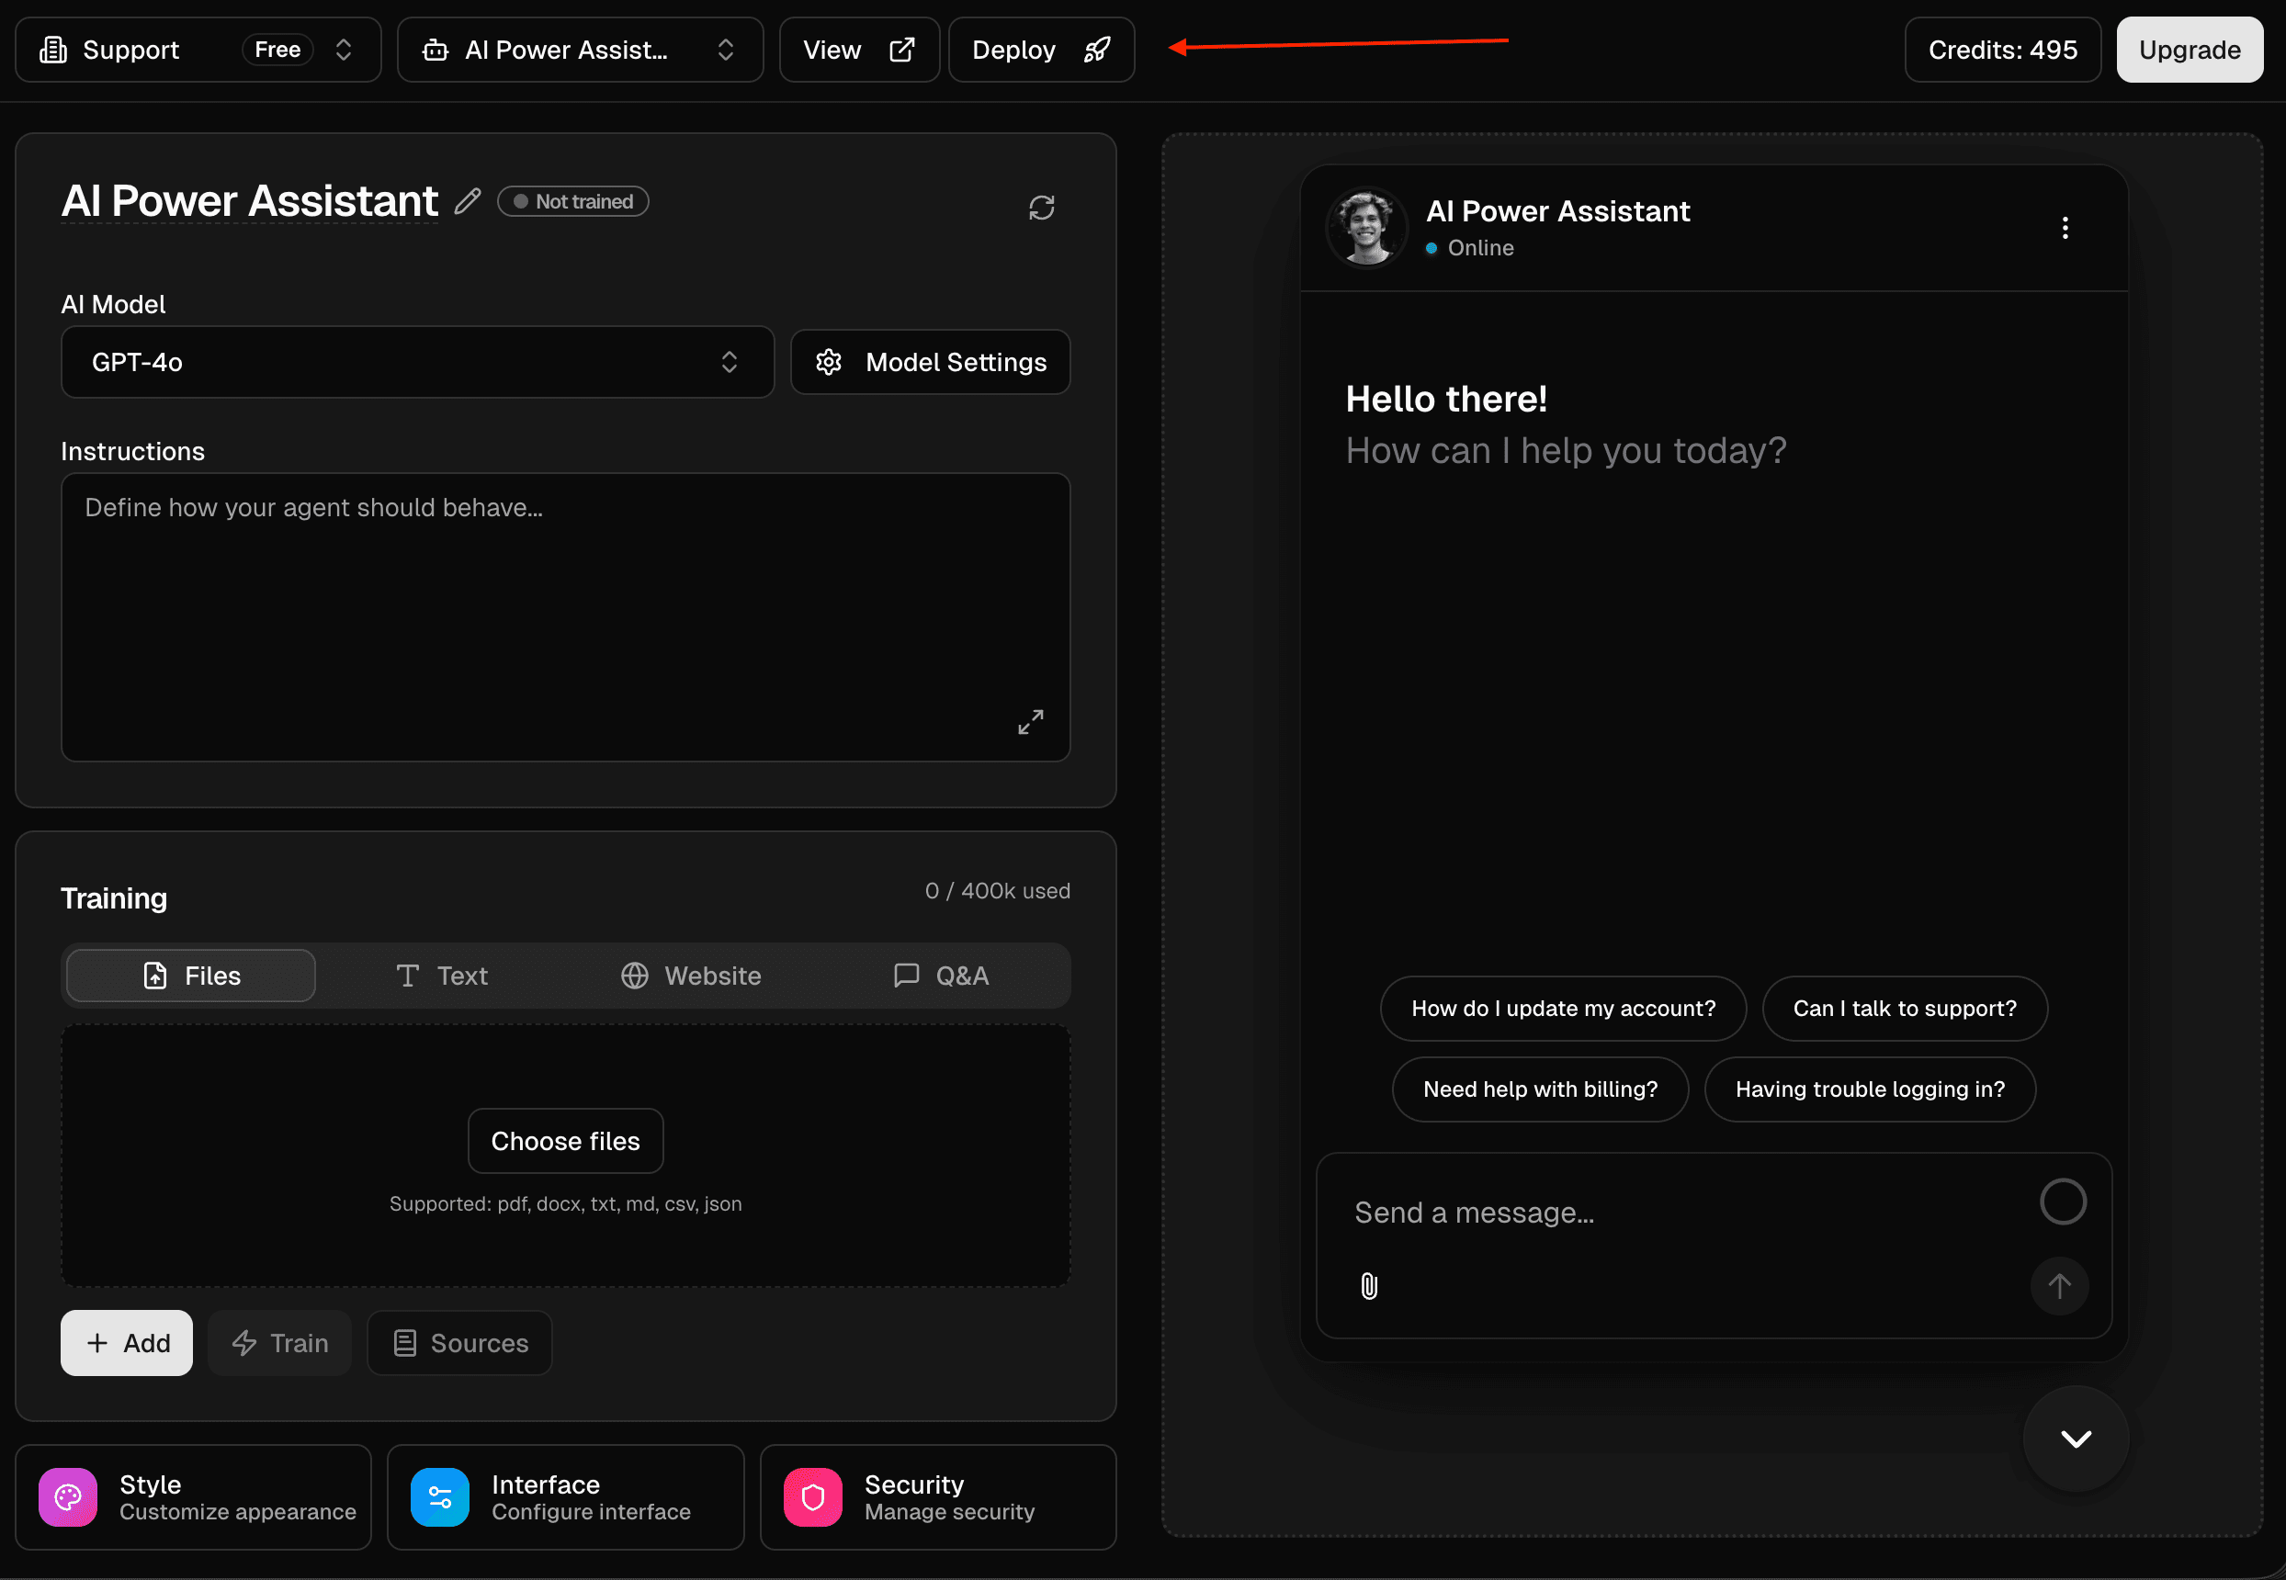Collapse chat widget with chevron-down button
The height and width of the screenshot is (1580, 2286).
[x=2075, y=1439]
